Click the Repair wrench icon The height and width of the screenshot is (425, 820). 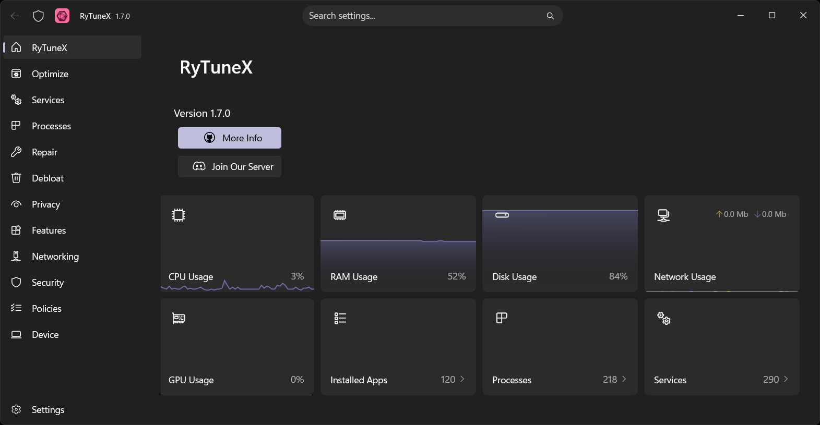[x=16, y=152]
